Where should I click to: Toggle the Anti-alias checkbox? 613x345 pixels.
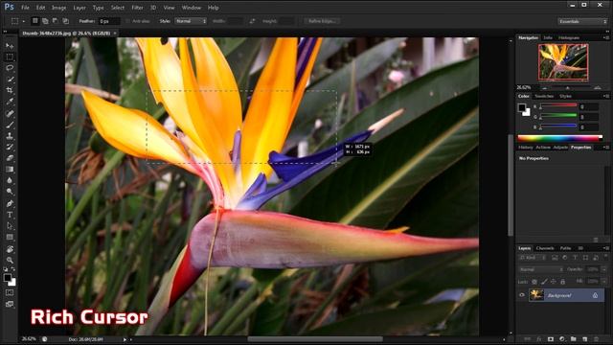(127, 21)
